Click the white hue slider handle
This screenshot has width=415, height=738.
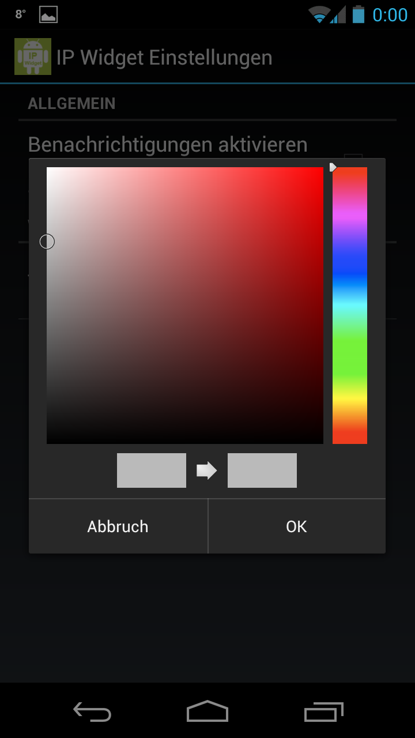tap(333, 167)
